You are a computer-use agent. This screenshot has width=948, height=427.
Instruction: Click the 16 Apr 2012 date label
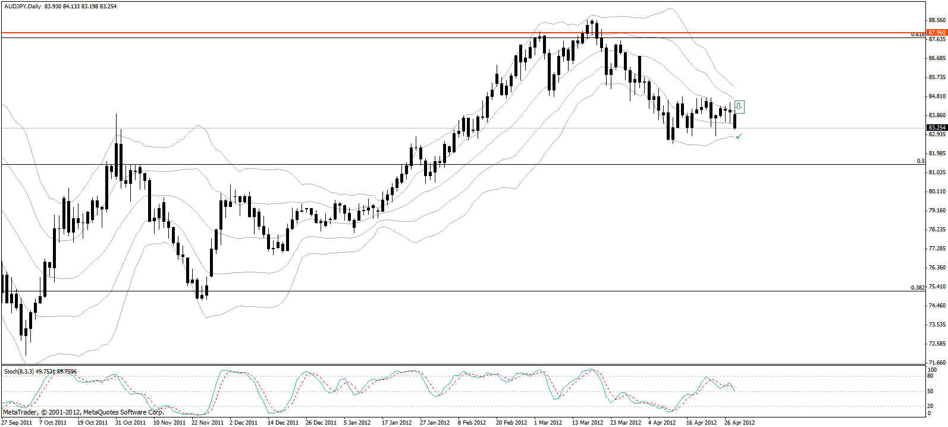701,423
